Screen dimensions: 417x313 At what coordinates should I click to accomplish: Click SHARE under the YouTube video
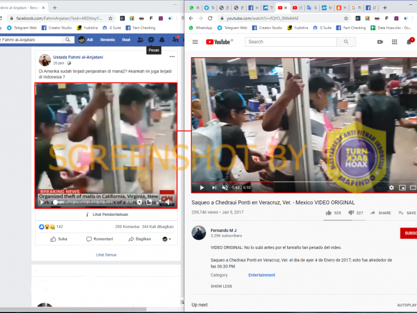[381, 213]
